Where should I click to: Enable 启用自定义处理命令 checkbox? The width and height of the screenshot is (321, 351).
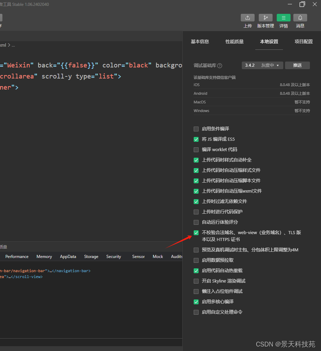[x=196, y=312]
